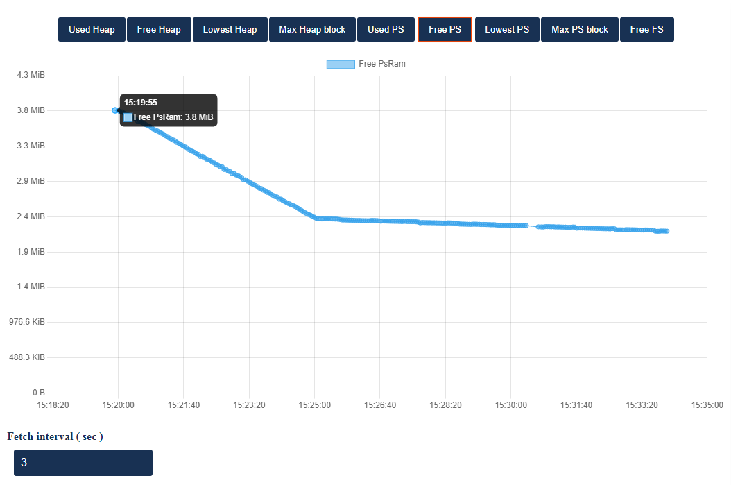Click the 3.8 MiB y-axis label
Screen dimensions: 731x485
coord(31,110)
